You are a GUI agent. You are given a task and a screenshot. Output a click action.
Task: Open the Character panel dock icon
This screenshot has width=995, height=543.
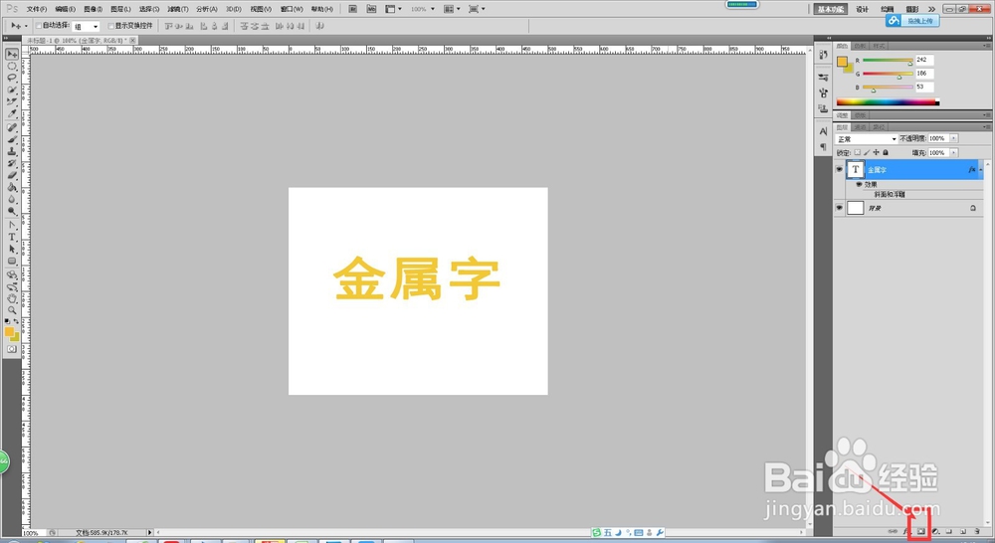(x=823, y=131)
